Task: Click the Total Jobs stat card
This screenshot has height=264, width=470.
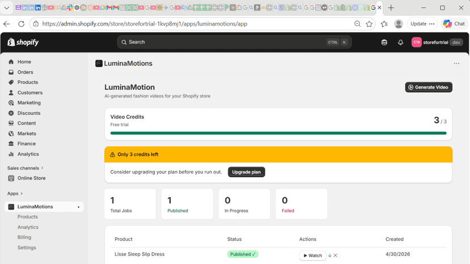Action: (130, 204)
